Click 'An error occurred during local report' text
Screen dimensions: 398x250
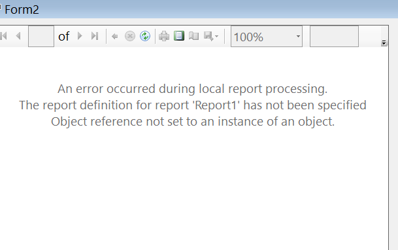click(x=193, y=89)
